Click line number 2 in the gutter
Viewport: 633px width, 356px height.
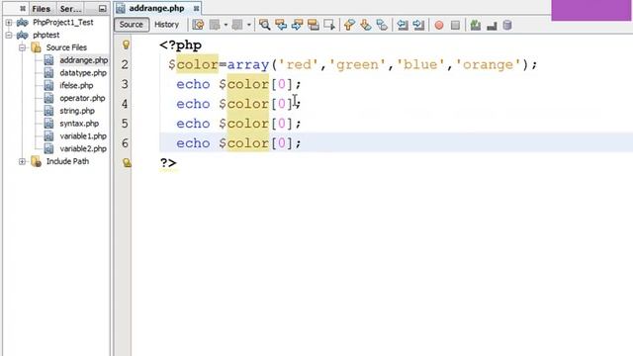pyautogui.click(x=125, y=64)
